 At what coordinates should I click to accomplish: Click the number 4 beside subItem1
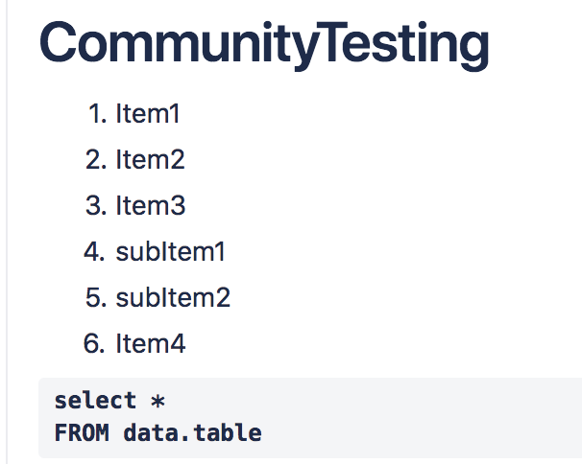click(94, 252)
